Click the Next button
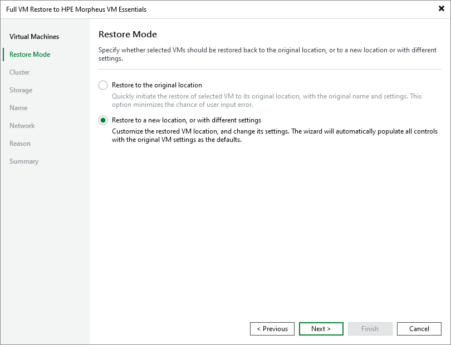 (321, 328)
